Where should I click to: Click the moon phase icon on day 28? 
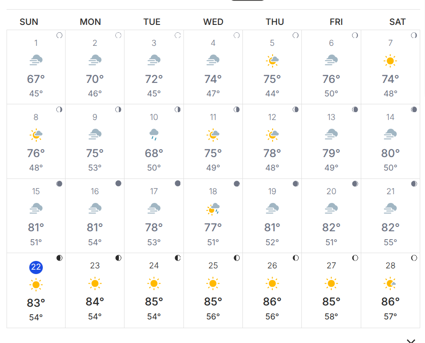pyautogui.click(x=414, y=258)
